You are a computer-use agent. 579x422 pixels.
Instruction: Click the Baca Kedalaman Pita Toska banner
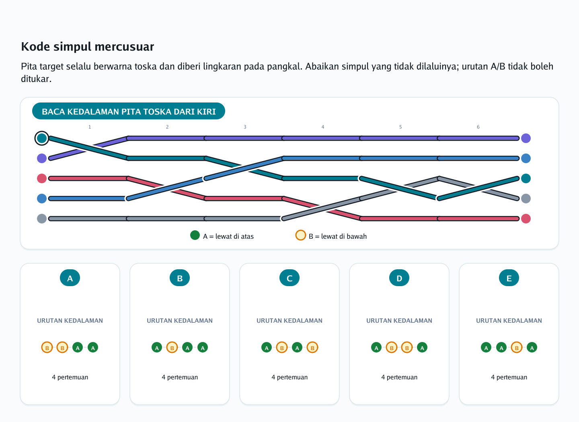[129, 111]
